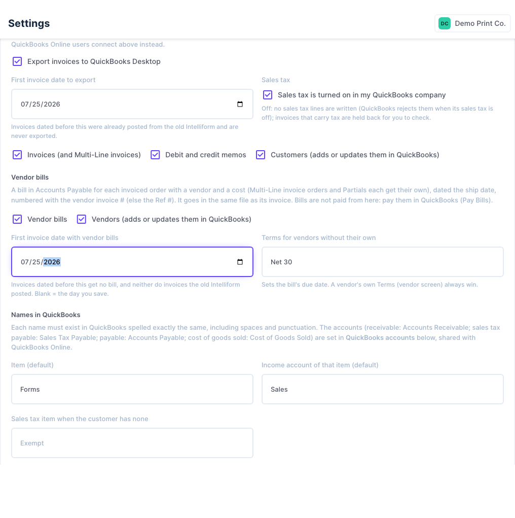Toggle Debit and credit memos checkbox
The image size is (515, 518).
pos(155,155)
